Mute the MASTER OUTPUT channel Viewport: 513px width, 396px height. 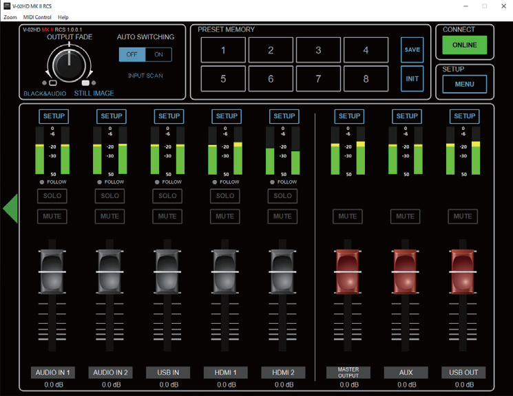(x=348, y=217)
